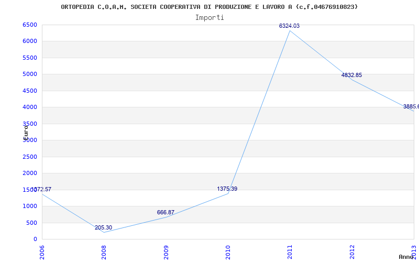Click the 4500 y-axis tick label
Viewport: 419px width, 262px height.
(x=30, y=91)
